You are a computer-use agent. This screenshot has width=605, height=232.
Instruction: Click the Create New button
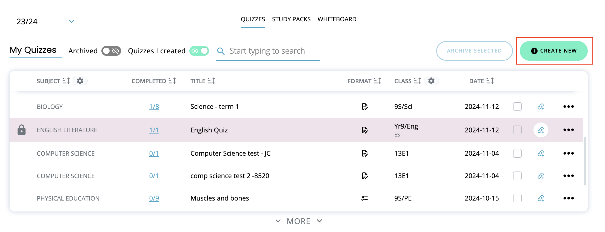click(x=554, y=51)
